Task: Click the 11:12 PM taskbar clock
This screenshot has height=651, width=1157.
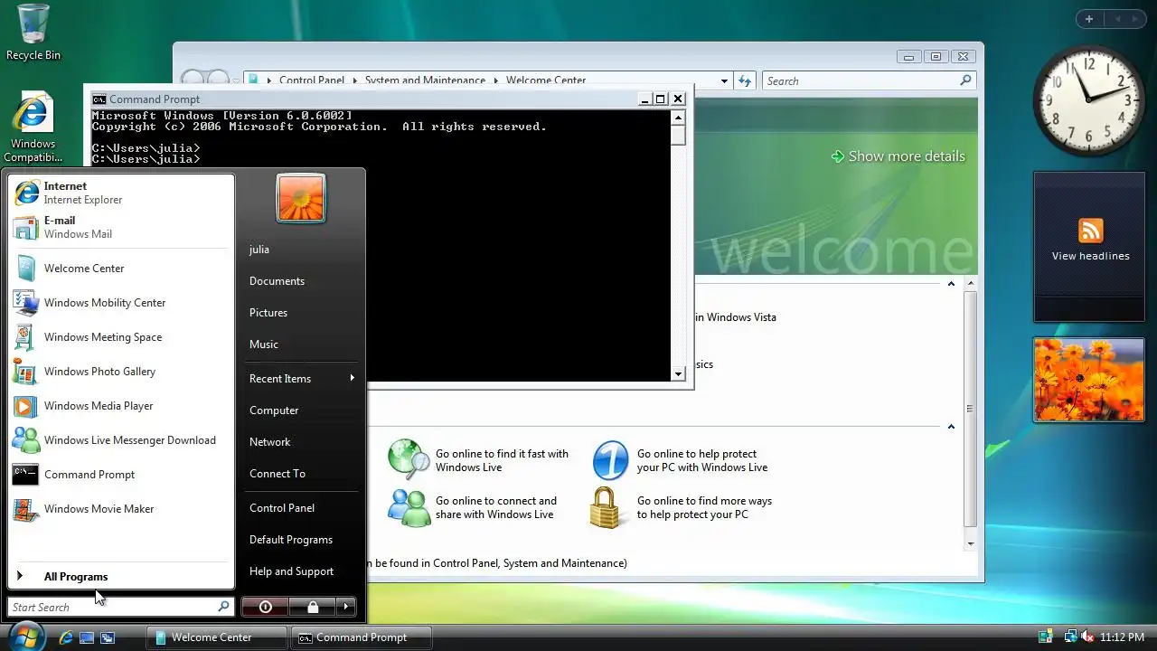Action: point(1122,637)
